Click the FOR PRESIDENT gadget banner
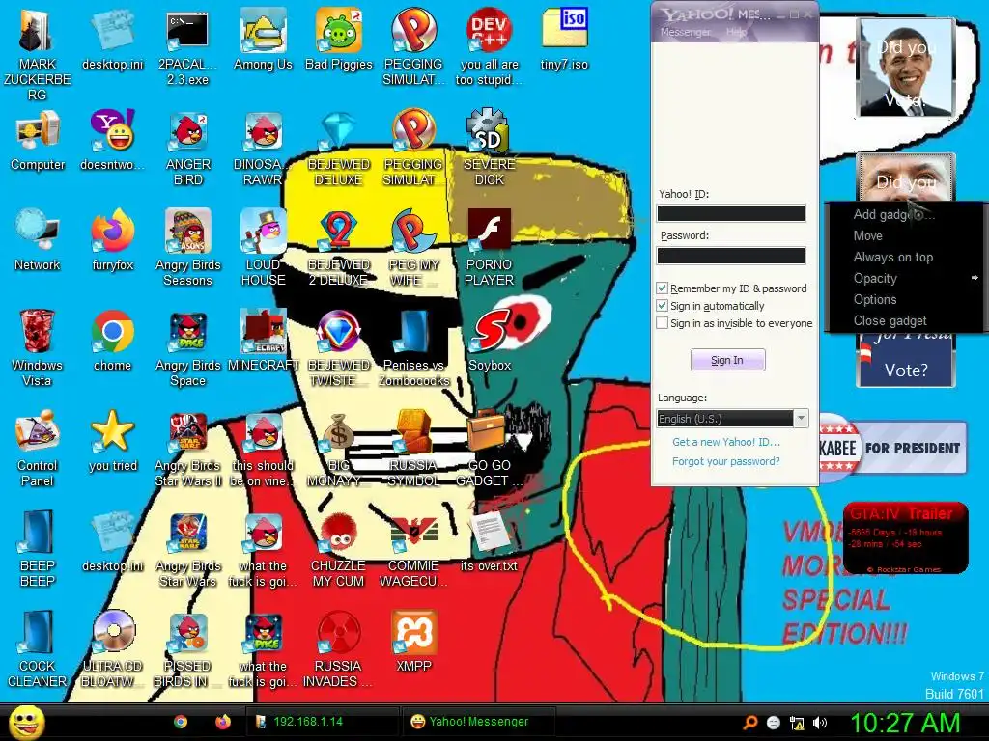The width and height of the screenshot is (989, 741). pyautogui.click(x=893, y=448)
